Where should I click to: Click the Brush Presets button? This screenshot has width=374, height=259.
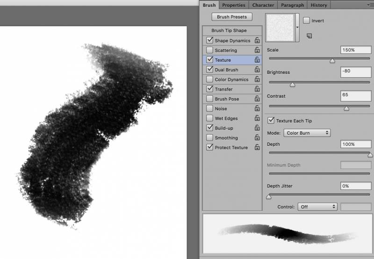pos(232,17)
